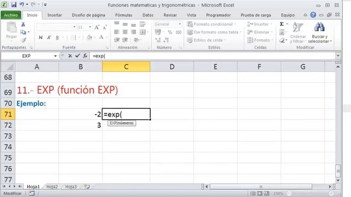Click decrease decimal places icon
The width and height of the screenshot is (351, 197).
coord(166,40)
